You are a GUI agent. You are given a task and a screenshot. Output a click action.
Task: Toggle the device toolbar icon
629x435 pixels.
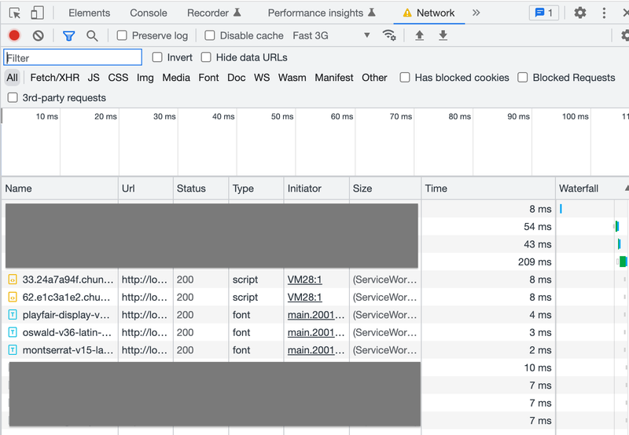coord(37,13)
